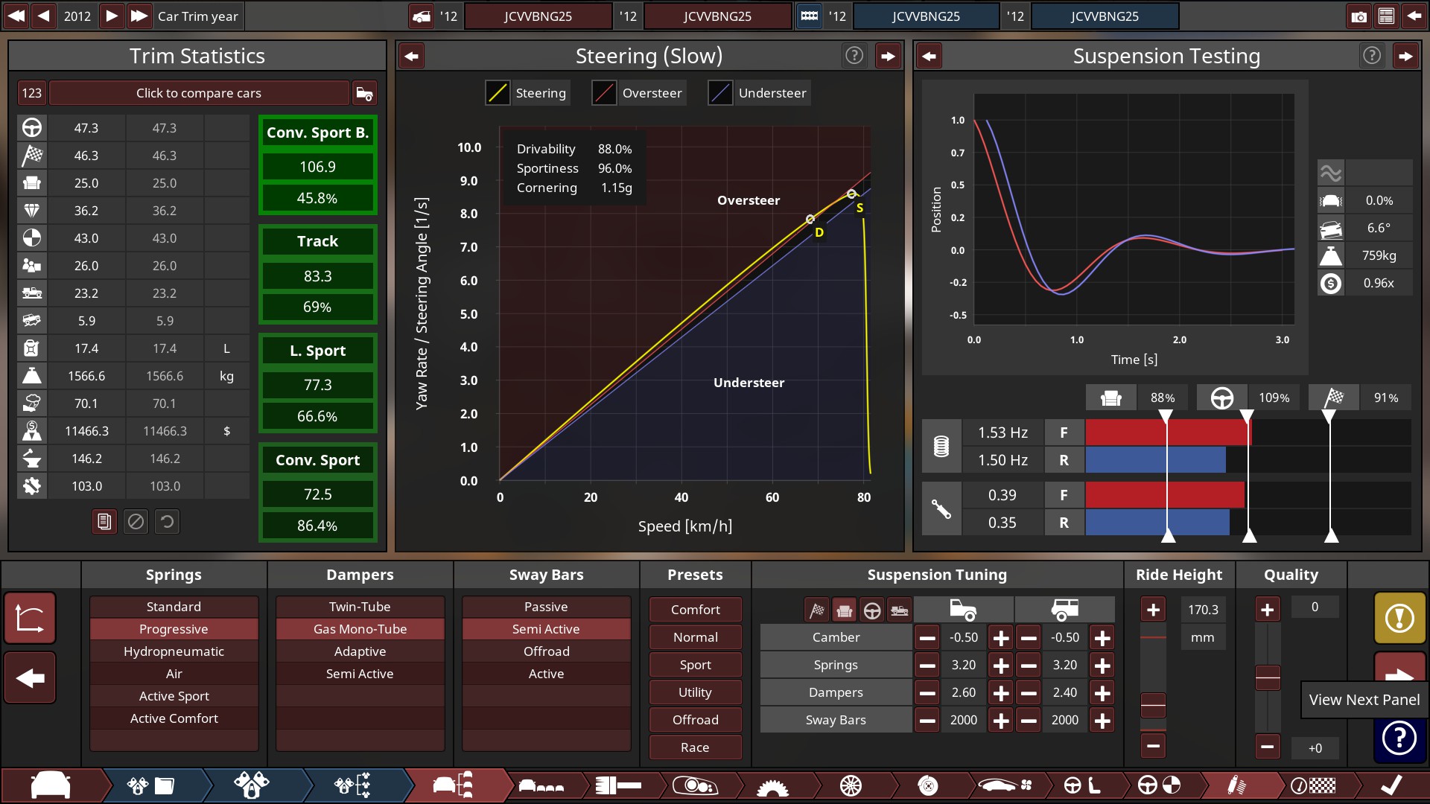Screen dimensions: 1430x804
Task: Click the statistics notes document icon
Action: pos(104,522)
